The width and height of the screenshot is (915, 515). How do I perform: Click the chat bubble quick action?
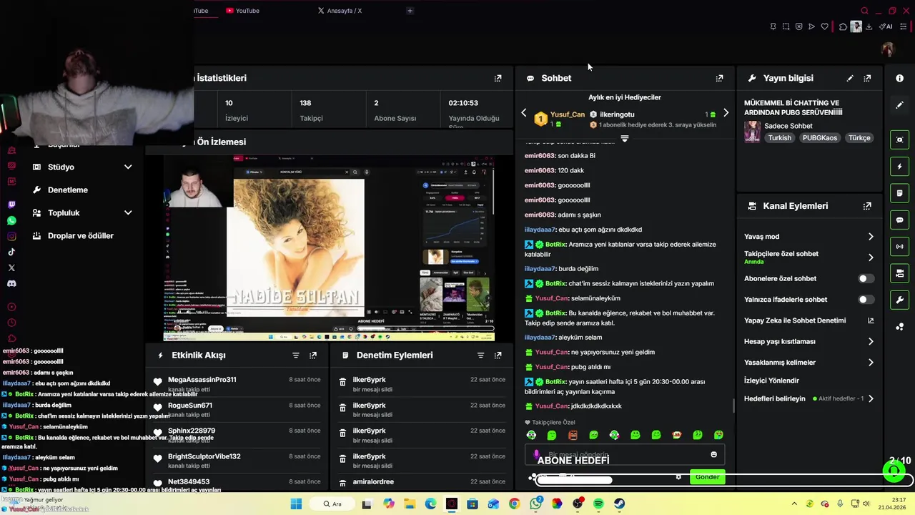pos(899,220)
